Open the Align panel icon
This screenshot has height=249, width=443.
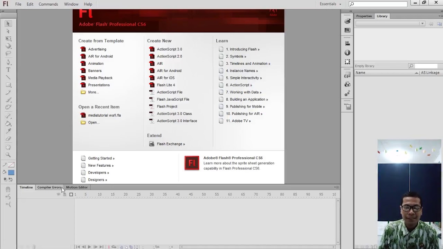tap(347, 44)
